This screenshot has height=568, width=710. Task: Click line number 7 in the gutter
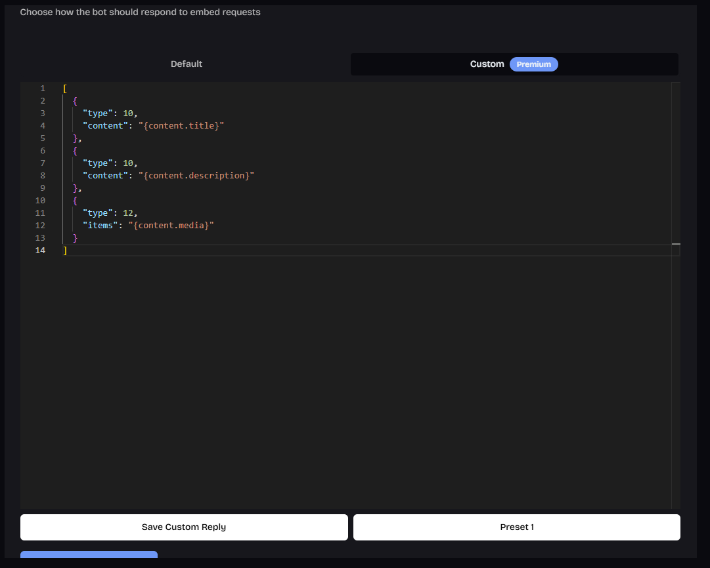(43, 163)
